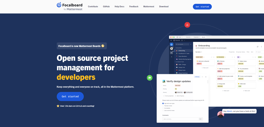Click the pin icon on Onboarding board
Image resolution: width=264 pixels, height=127 pixels.
[258, 47]
